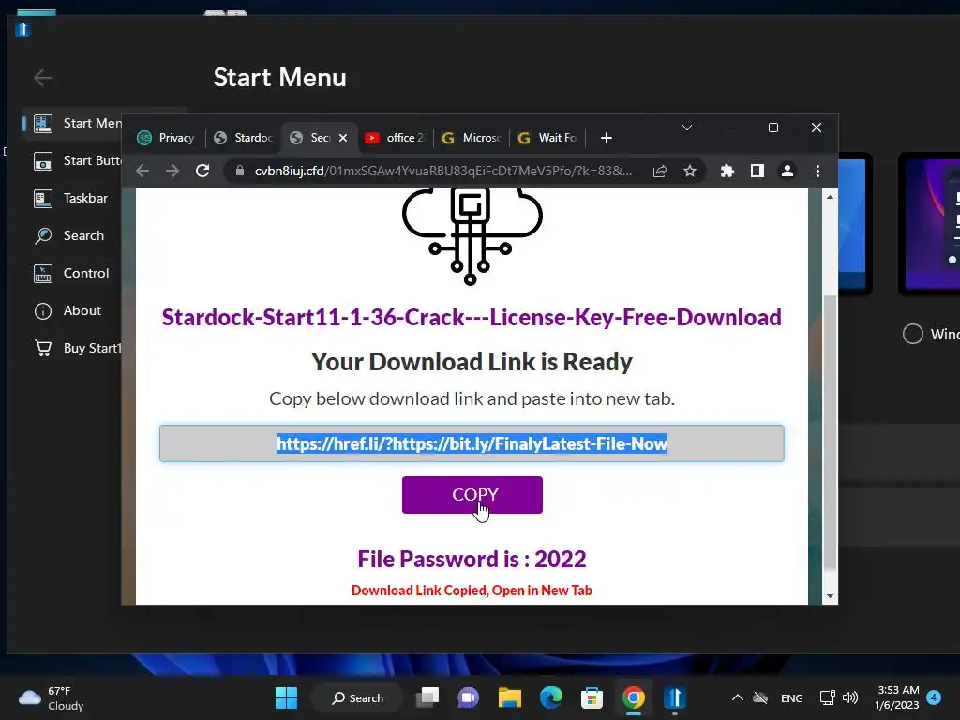Click the Chrome back arrow
Viewport: 960px width, 720px height.
(142, 171)
